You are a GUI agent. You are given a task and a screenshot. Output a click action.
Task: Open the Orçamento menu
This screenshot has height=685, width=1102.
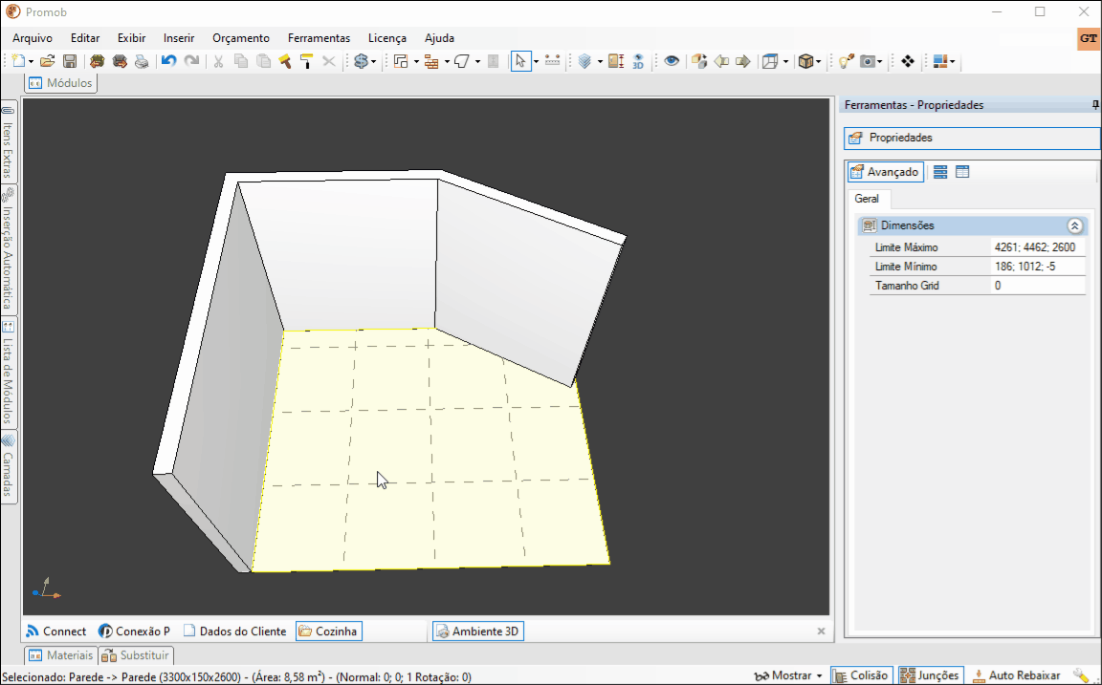pos(241,38)
